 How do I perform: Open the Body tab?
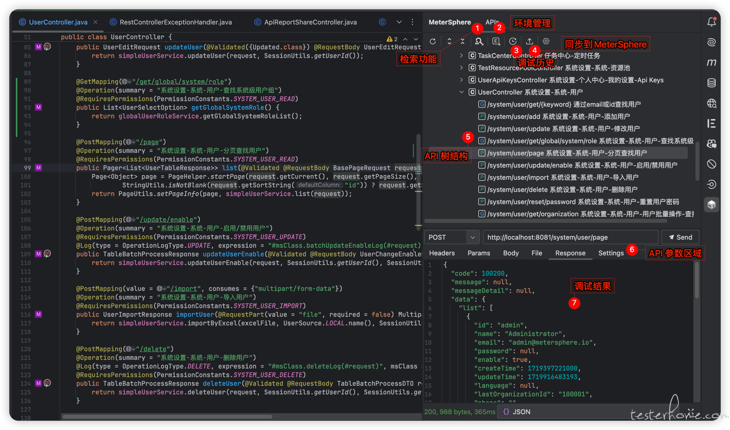[x=511, y=253]
